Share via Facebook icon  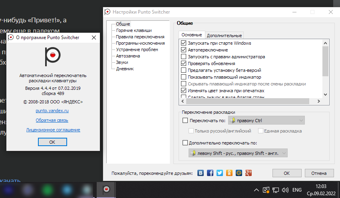pyautogui.click(x=210, y=173)
